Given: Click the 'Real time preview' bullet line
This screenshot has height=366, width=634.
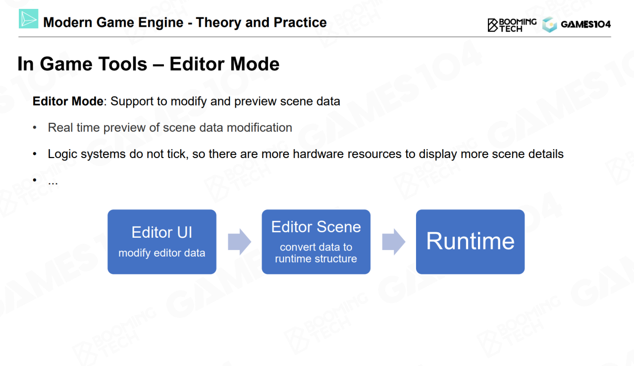Looking at the screenshot, I should coord(170,128).
